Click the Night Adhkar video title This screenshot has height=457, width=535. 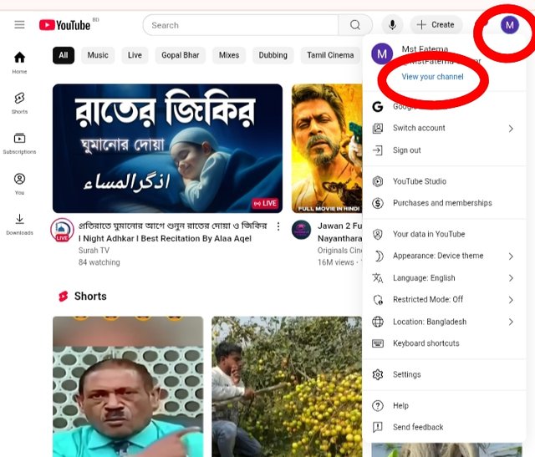173,232
